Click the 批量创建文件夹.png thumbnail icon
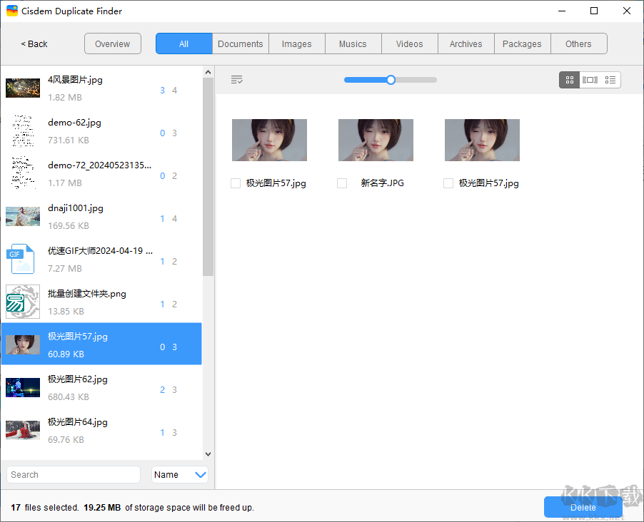The image size is (644, 522). 22,302
